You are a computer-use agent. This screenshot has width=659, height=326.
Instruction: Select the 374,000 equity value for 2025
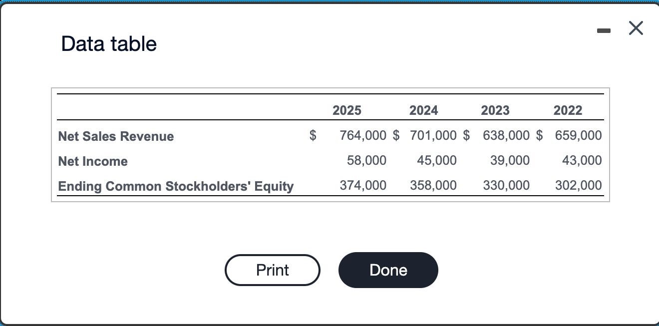click(x=363, y=185)
